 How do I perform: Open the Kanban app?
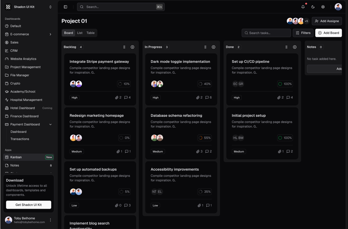[28, 157]
